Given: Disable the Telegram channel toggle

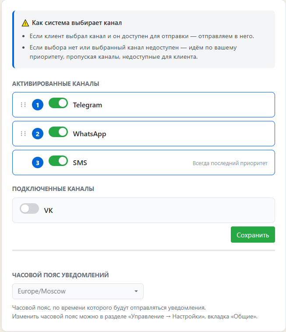Looking at the screenshot, I should (58, 103).
